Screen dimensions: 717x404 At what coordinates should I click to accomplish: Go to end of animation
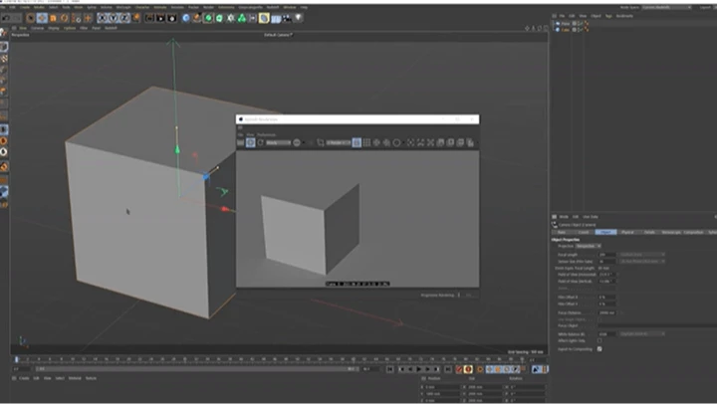[x=448, y=369]
